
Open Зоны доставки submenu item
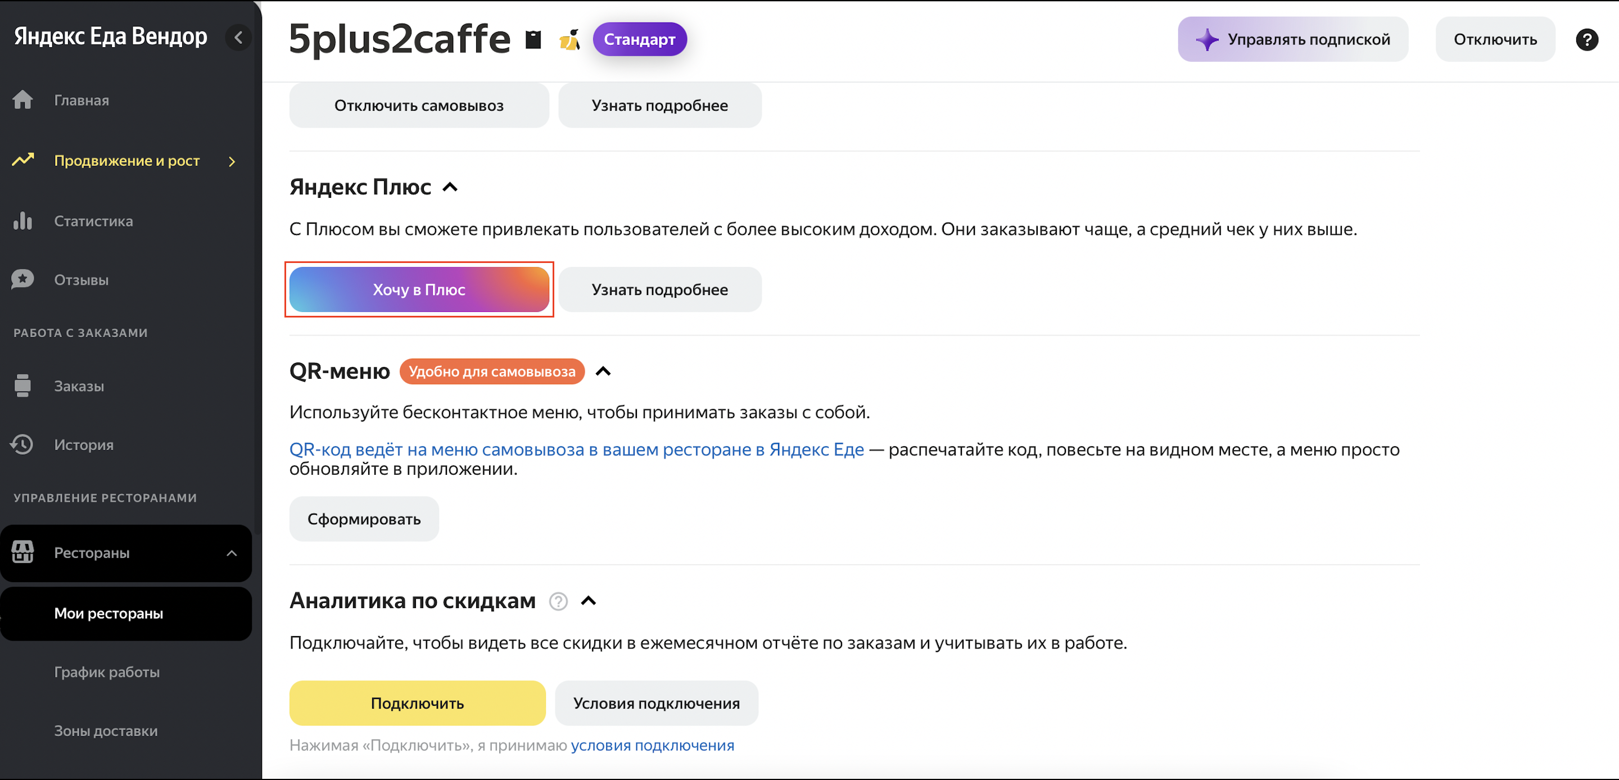click(x=106, y=731)
